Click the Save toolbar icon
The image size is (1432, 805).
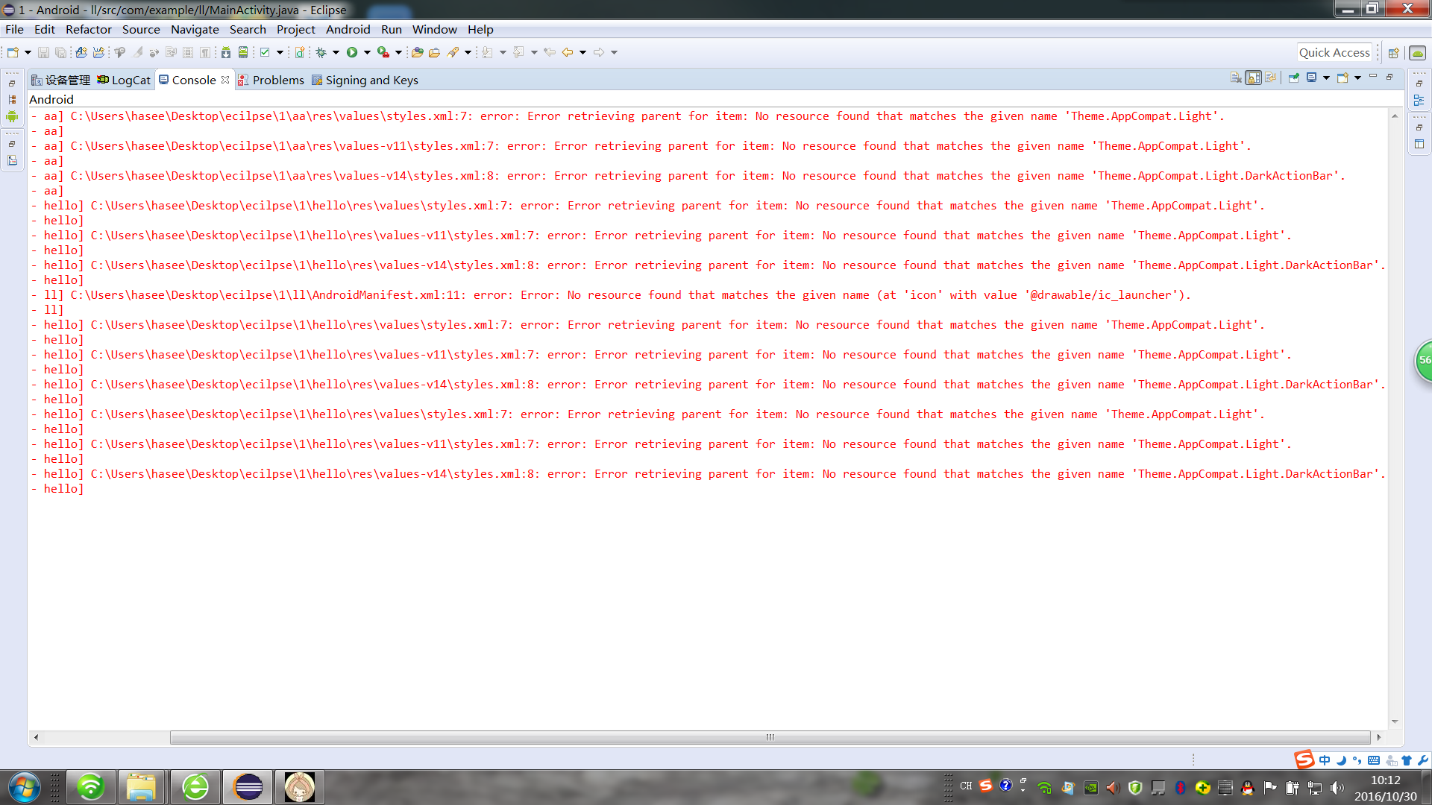(x=43, y=52)
